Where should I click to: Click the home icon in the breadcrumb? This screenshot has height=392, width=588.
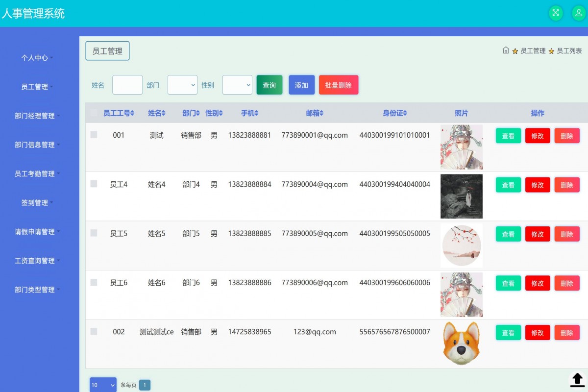tap(506, 50)
